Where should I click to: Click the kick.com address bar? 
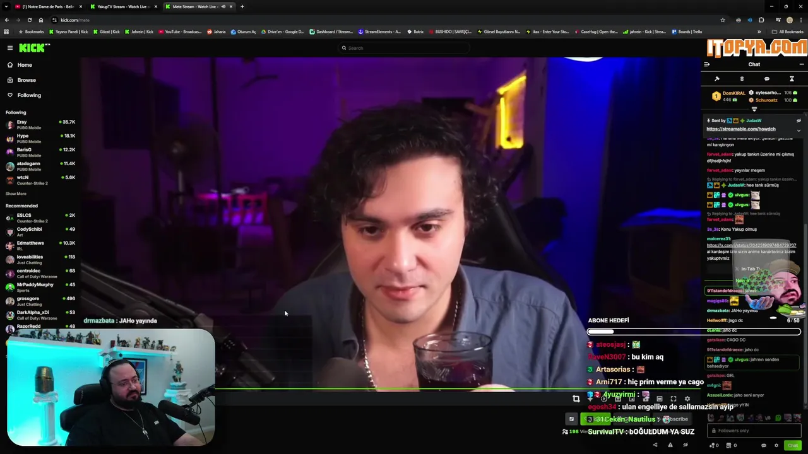(x=379, y=20)
